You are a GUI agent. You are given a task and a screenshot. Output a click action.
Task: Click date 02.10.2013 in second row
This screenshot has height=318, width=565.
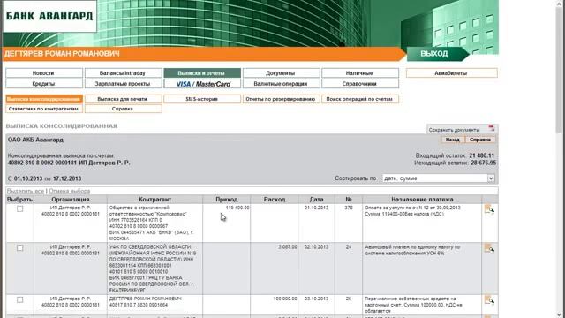tap(316, 247)
